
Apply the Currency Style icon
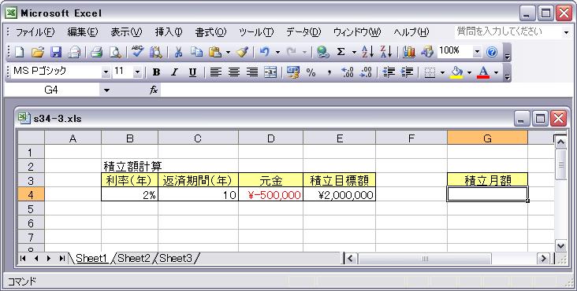(x=293, y=72)
